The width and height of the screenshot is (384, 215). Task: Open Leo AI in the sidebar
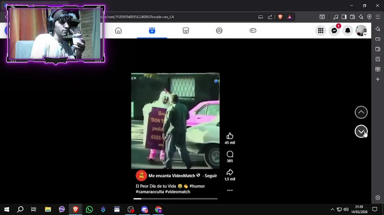coord(378,29)
